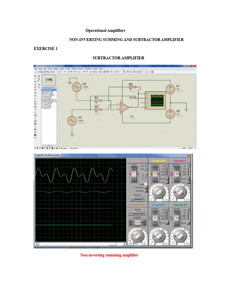The width and height of the screenshot is (228, 304).
Task: Click the horizontal mirror flip icon
Action: 39,85
